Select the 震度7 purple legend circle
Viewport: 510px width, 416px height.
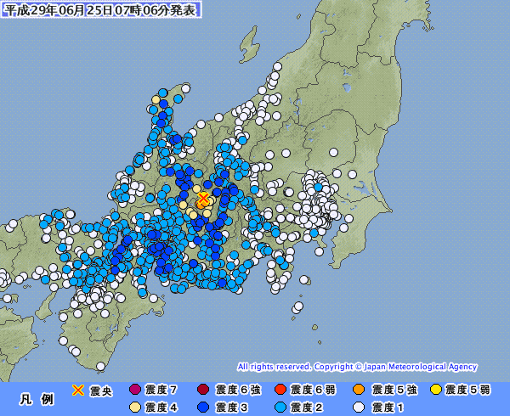tap(134, 390)
